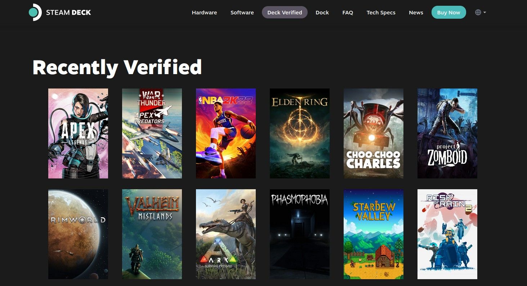
Task: Open the Dock page
Action: pyautogui.click(x=322, y=12)
